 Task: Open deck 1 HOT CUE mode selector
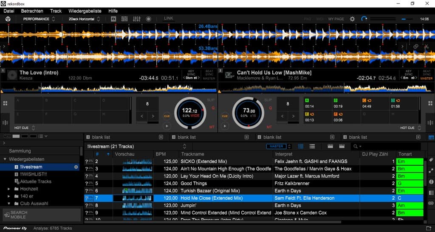coord(25,128)
